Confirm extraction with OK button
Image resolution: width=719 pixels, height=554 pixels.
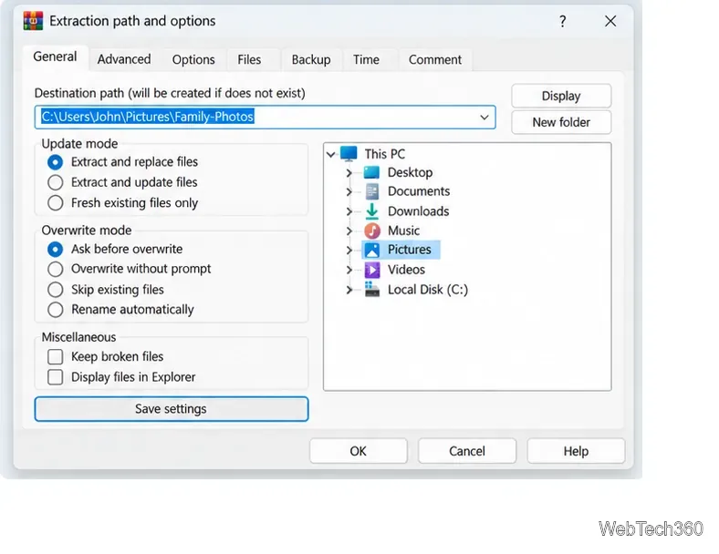tap(358, 451)
